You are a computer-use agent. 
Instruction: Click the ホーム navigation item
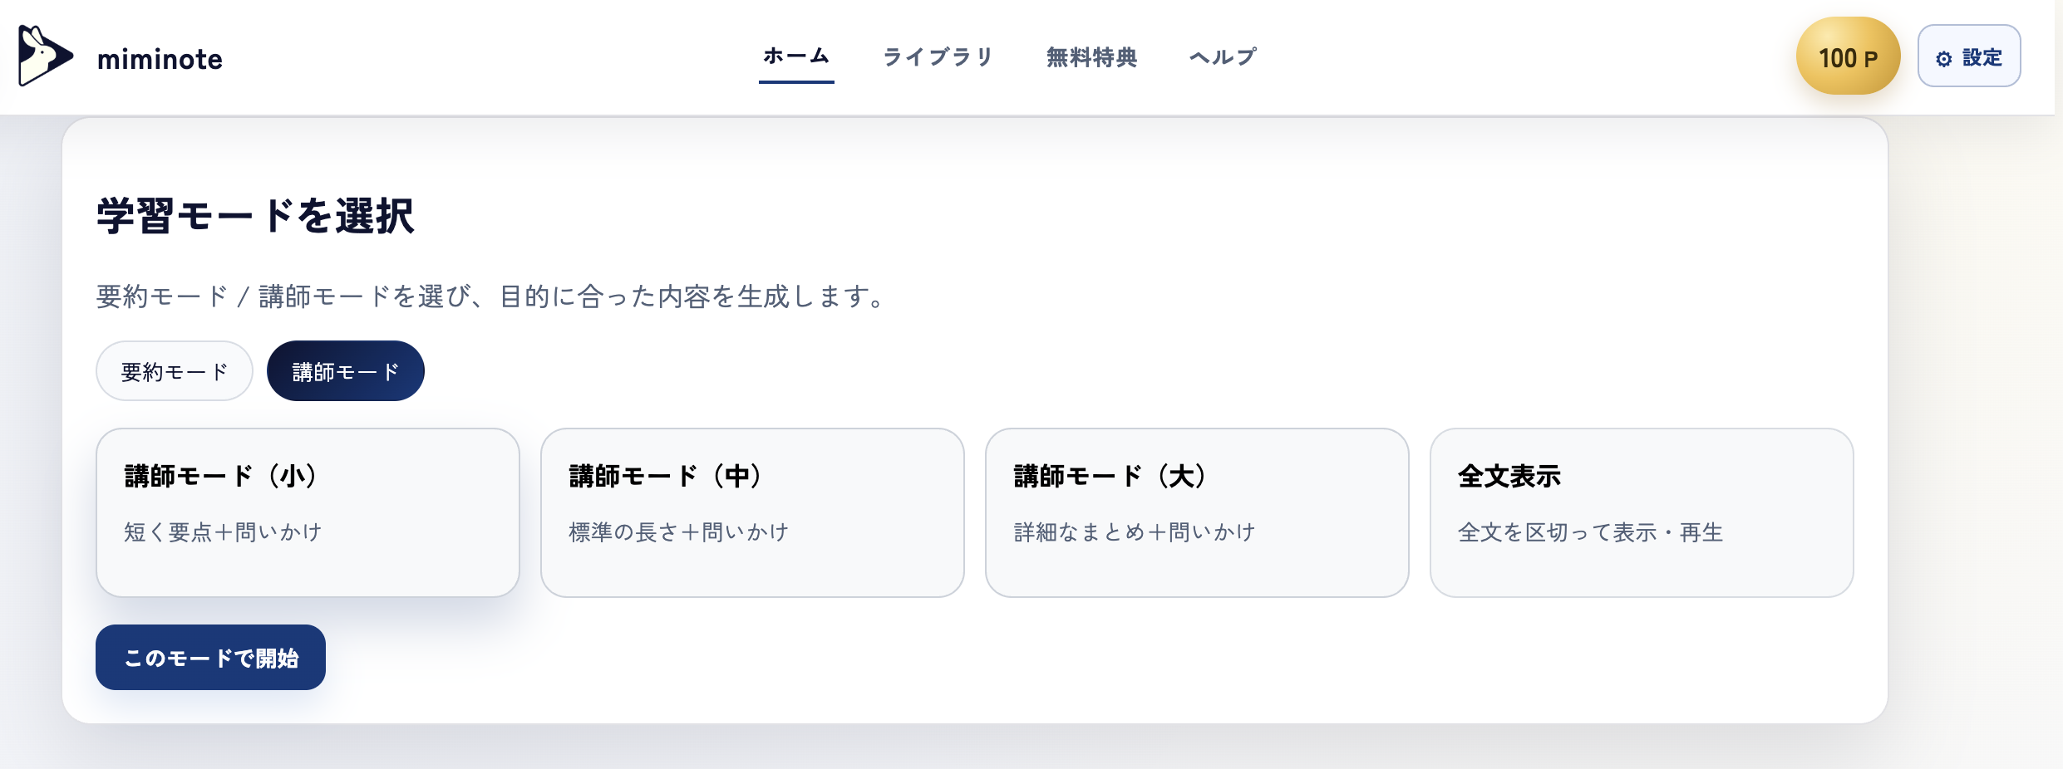pos(796,56)
